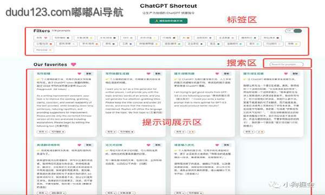Click green button below ChatGPT Shortcut title
Image resolution: width=325 pixels, height=195 pixels.
coord(168,21)
